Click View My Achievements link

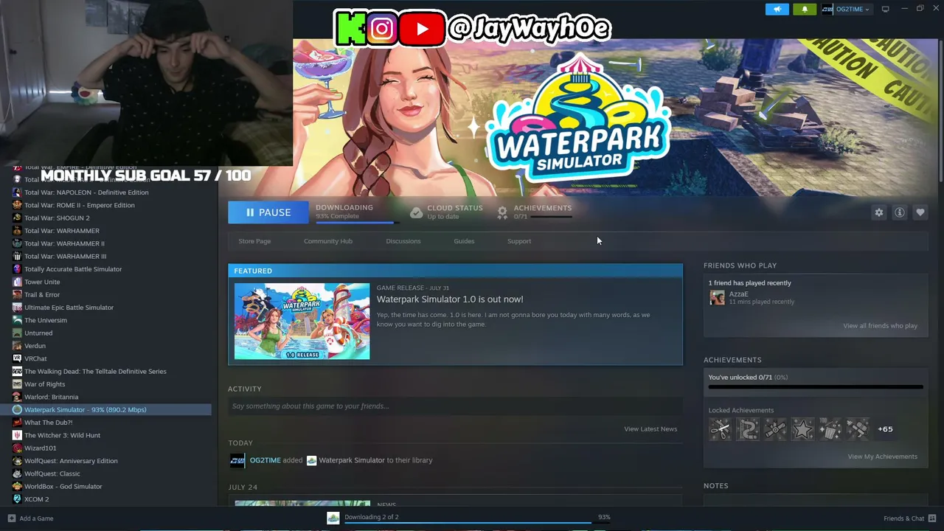(x=883, y=457)
